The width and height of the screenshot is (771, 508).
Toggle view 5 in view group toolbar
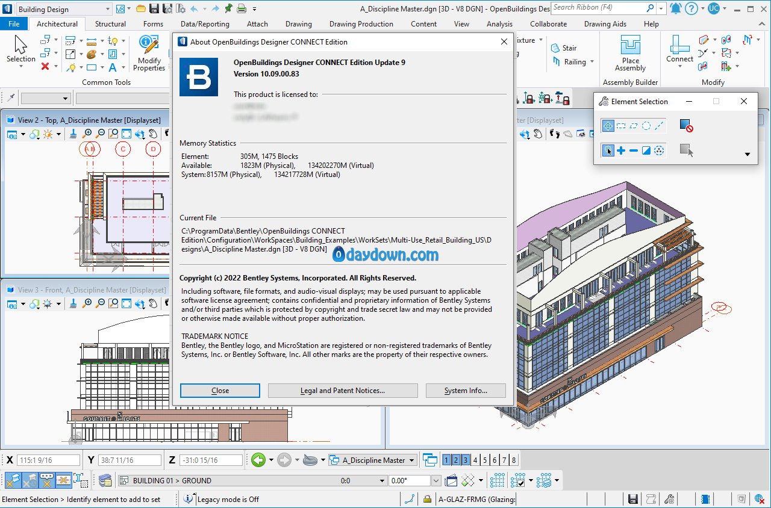[x=485, y=460]
